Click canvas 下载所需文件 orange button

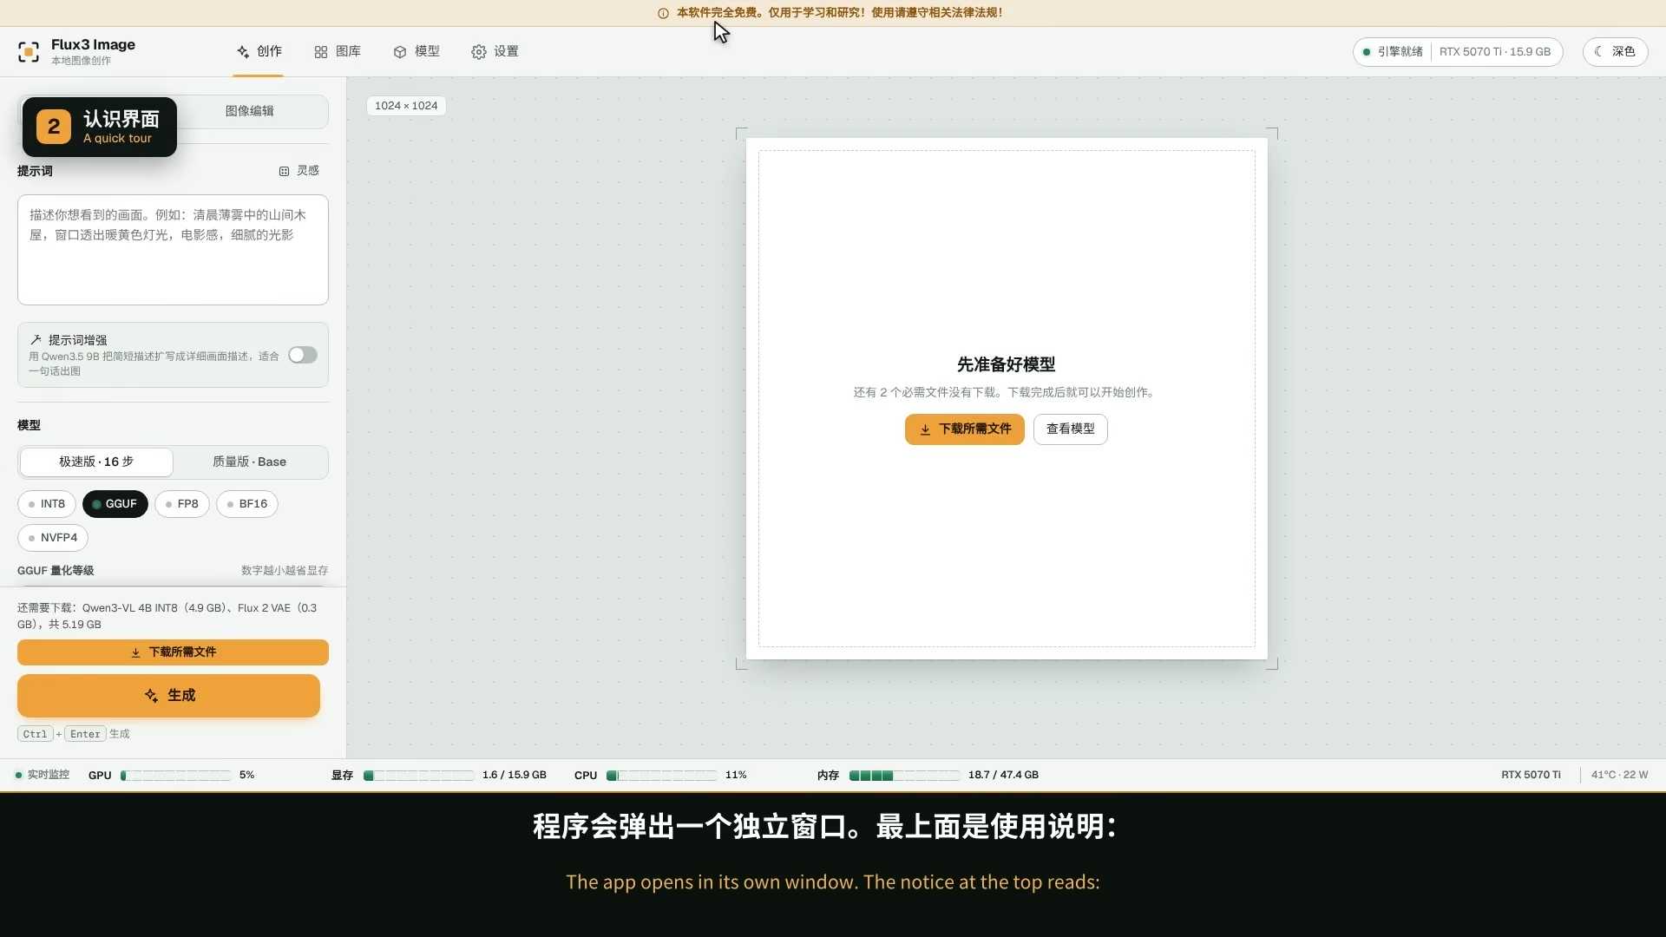pos(964,429)
